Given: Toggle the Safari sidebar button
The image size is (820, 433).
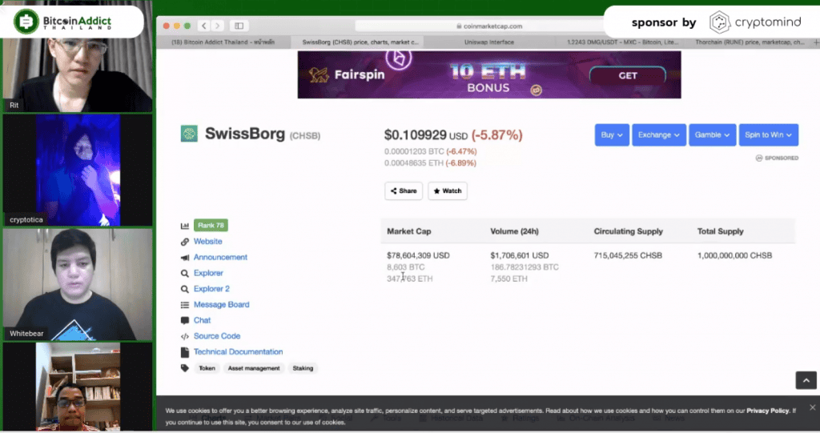Looking at the screenshot, I should pyautogui.click(x=239, y=26).
